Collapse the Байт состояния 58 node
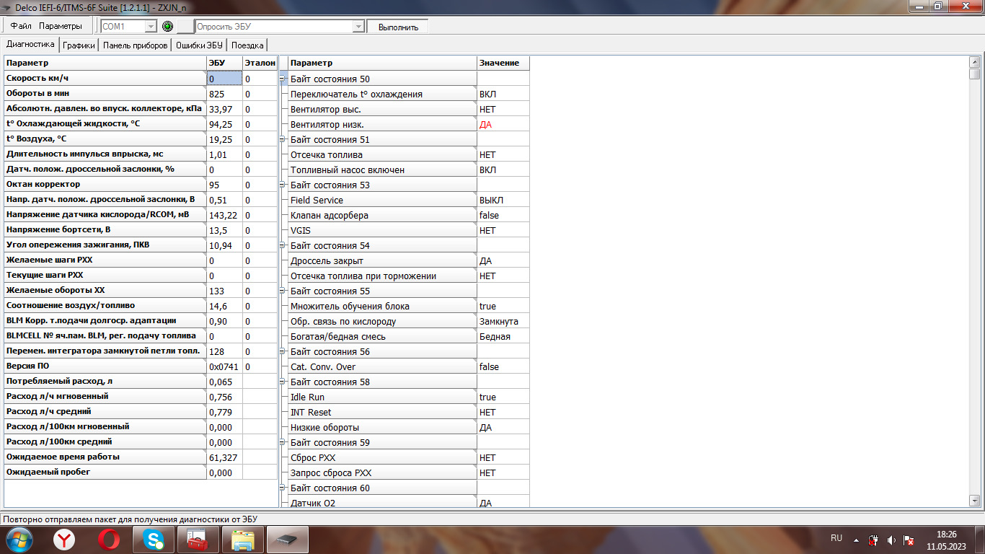985x554 pixels. click(283, 382)
